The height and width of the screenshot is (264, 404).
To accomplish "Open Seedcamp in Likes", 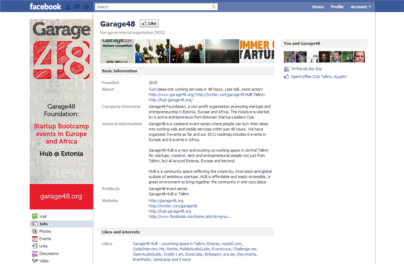I will coord(162,259).
